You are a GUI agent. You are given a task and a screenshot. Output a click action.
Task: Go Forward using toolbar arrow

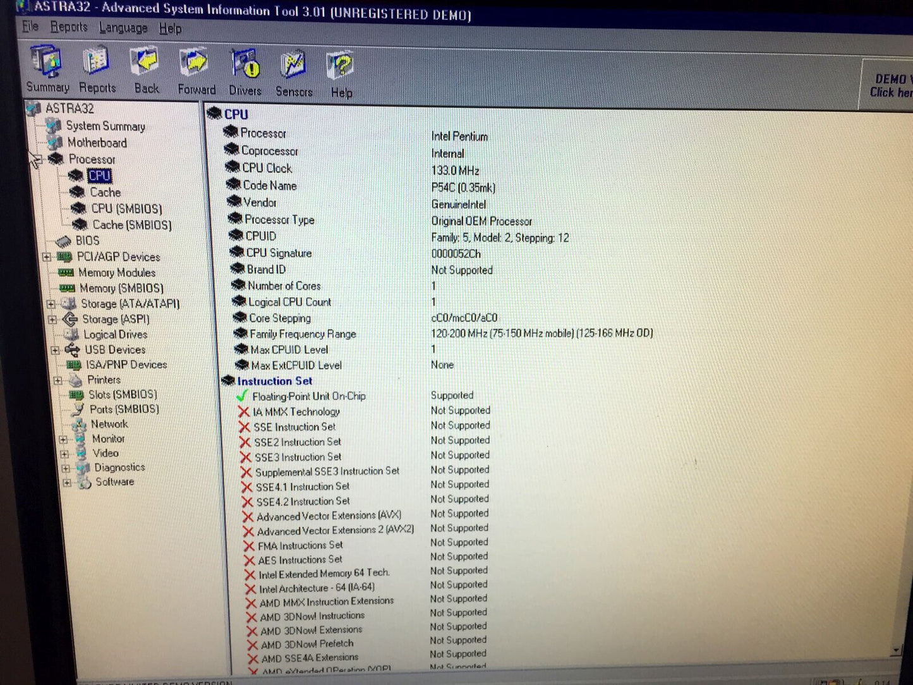196,71
